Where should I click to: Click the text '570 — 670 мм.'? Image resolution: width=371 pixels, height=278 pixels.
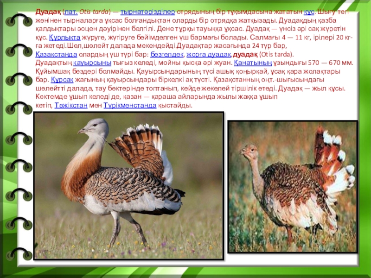coord(331,63)
